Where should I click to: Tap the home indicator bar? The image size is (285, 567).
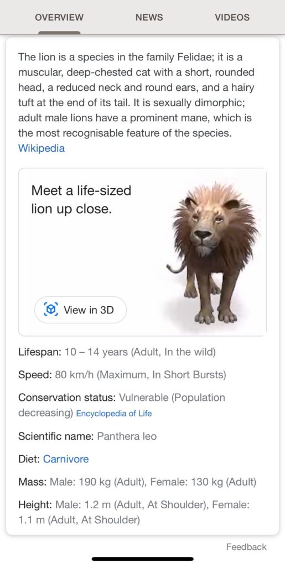coord(143,559)
